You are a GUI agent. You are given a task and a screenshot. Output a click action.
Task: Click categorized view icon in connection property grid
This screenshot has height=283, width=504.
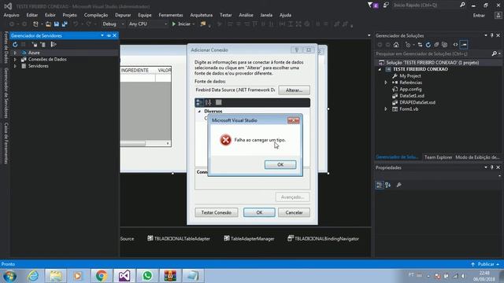point(199,102)
